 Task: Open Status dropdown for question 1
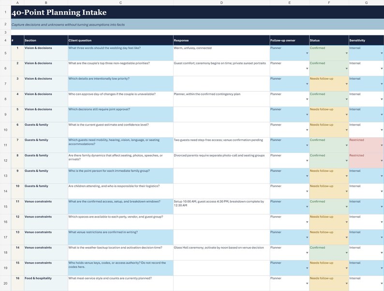tap(347, 53)
